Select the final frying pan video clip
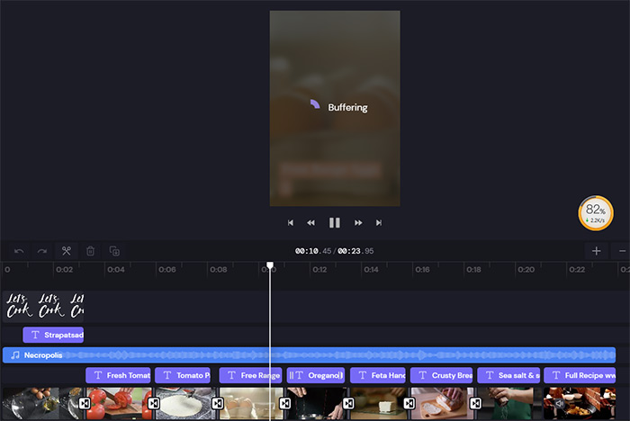 tap(580, 403)
